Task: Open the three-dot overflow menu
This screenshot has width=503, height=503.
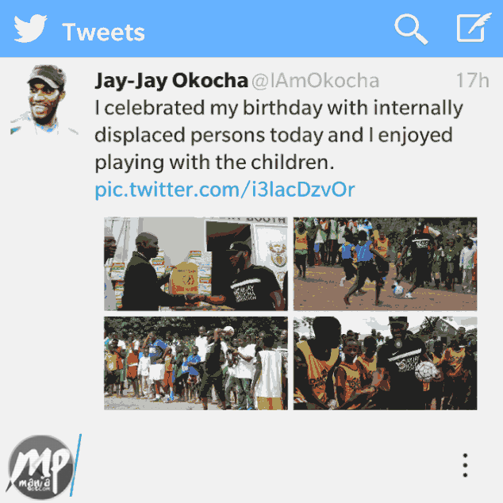Action: click(x=465, y=465)
